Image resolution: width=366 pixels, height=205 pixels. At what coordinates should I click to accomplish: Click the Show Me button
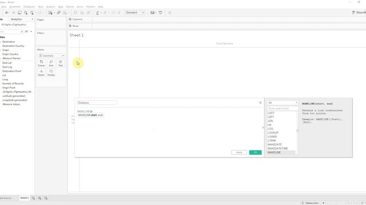pos(359,13)
